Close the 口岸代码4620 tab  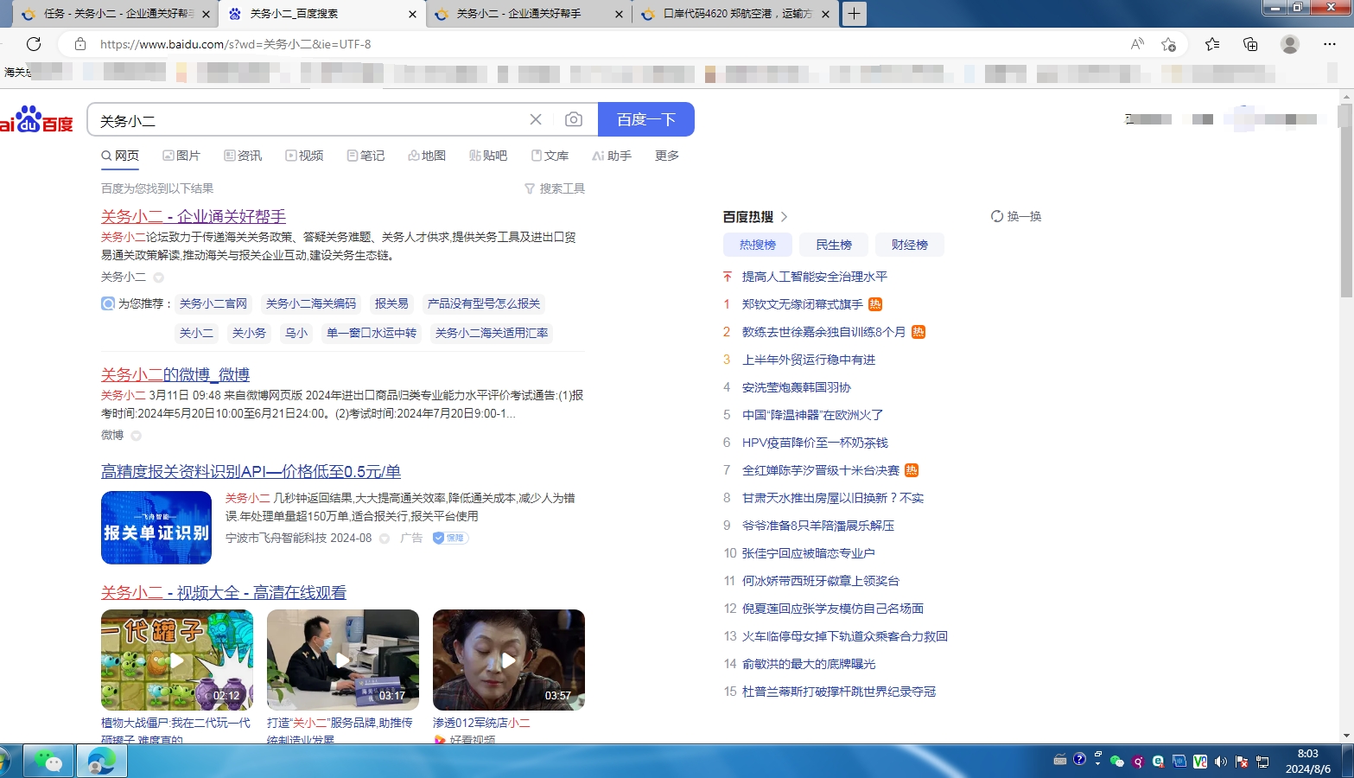825,14
